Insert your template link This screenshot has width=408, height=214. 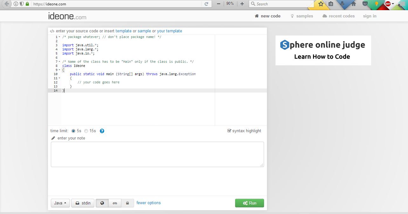[169, 31]
